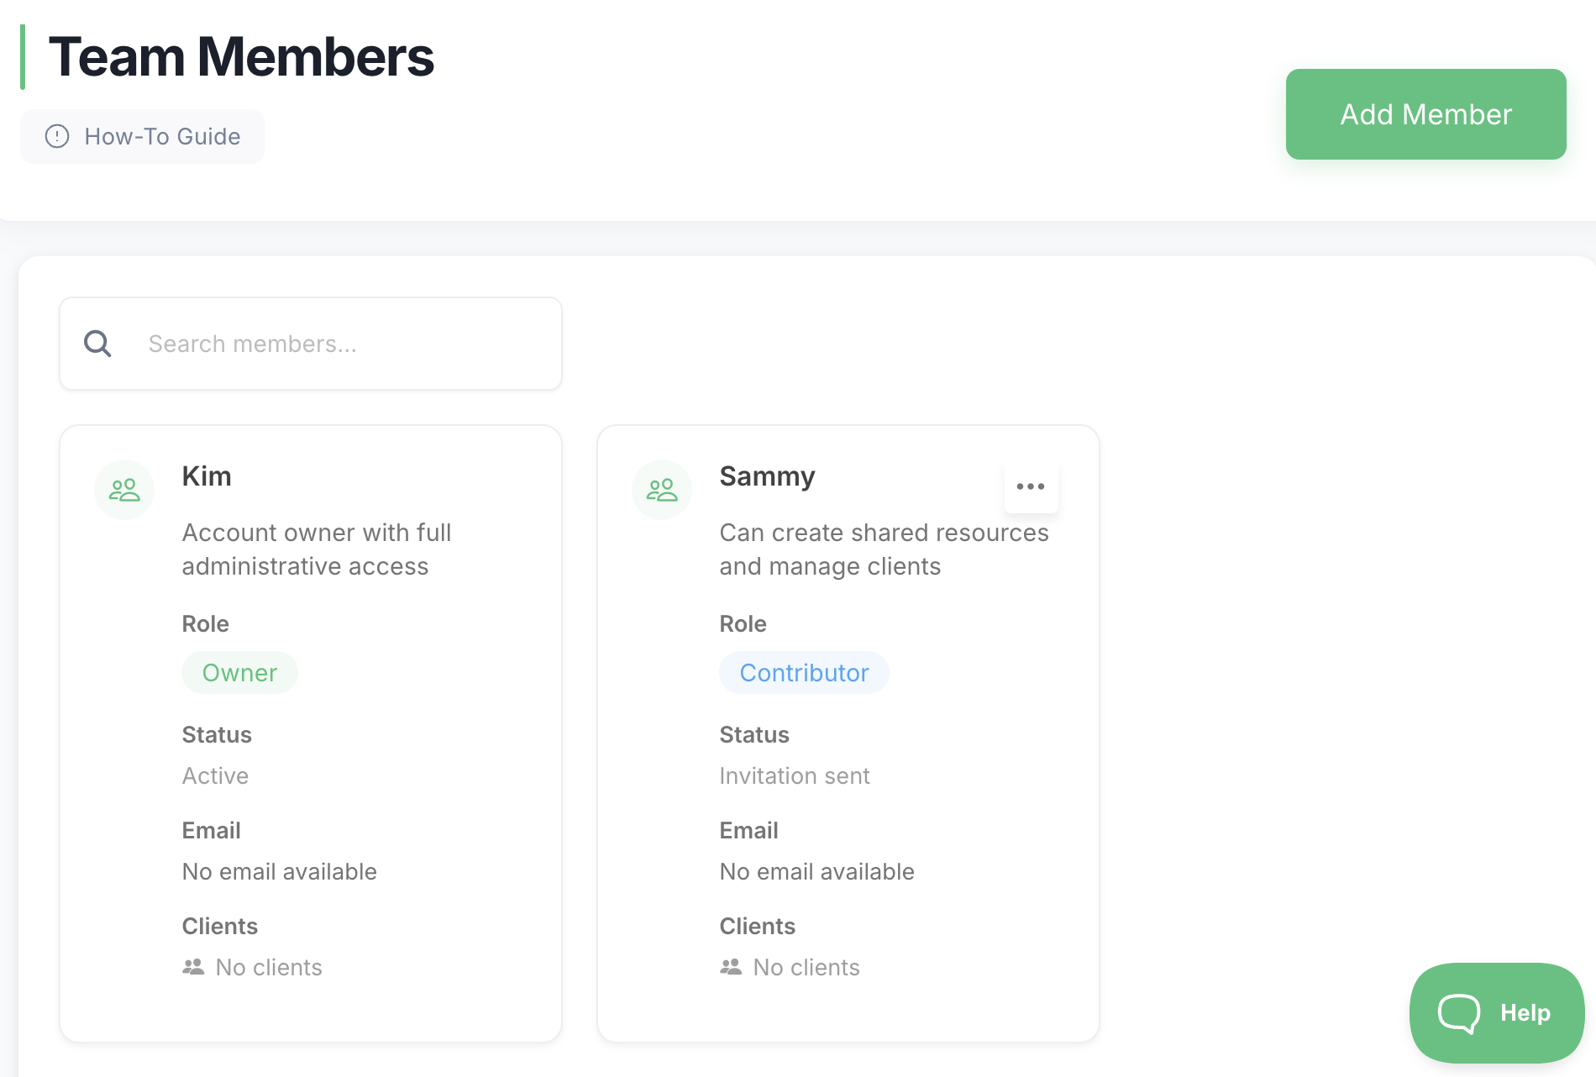The image size is (1596, 1077).
Task: Click the Team Members heading
Action: coord(241,57)
